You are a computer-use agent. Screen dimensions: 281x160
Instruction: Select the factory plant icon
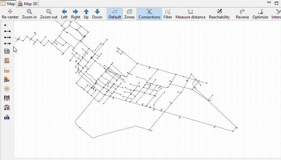7,70
